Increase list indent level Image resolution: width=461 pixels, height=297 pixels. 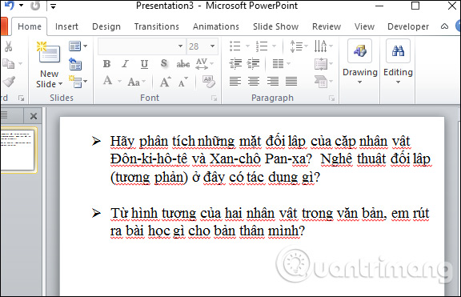pos(254,63)
